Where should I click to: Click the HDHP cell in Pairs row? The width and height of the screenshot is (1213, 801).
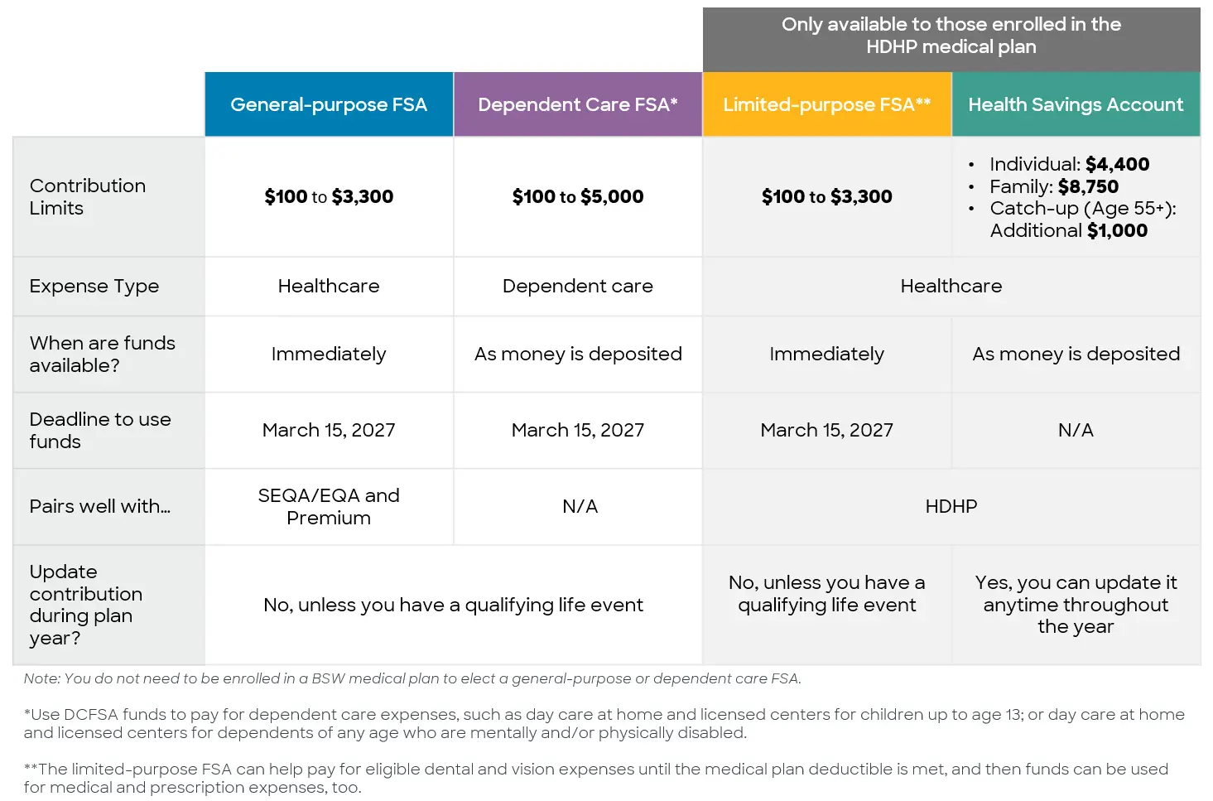pyautogui.click(x=951, y=506)
